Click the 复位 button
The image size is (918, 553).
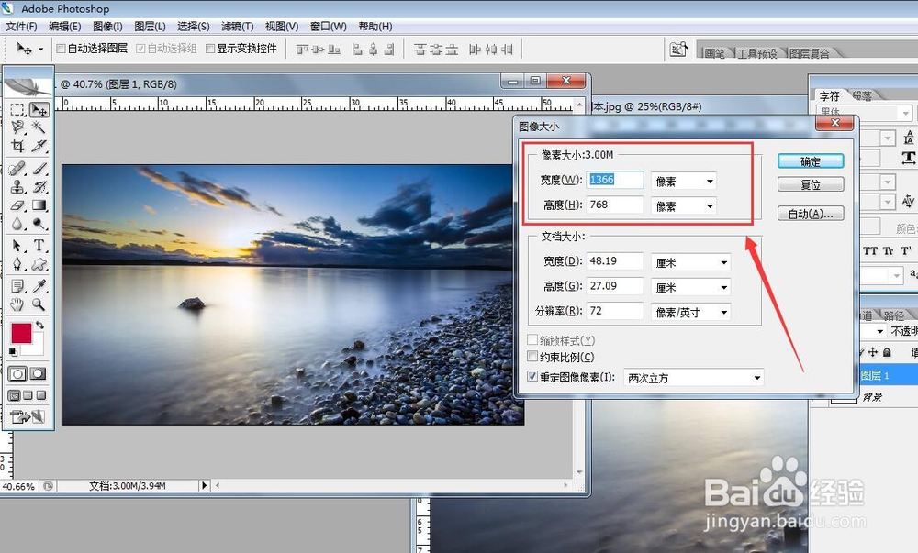click(x=811, y=184)
